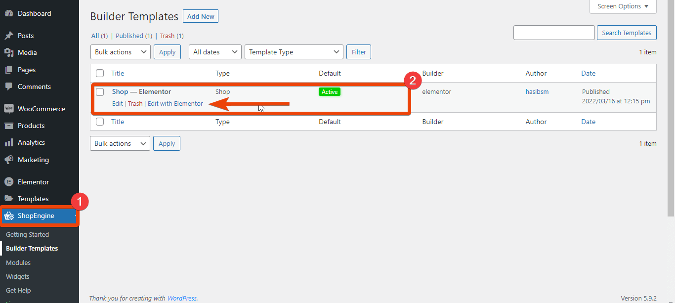The height and width of the screenshot is (303, 675).
Task: Focus the search templates input field
Action: point(554,33)
